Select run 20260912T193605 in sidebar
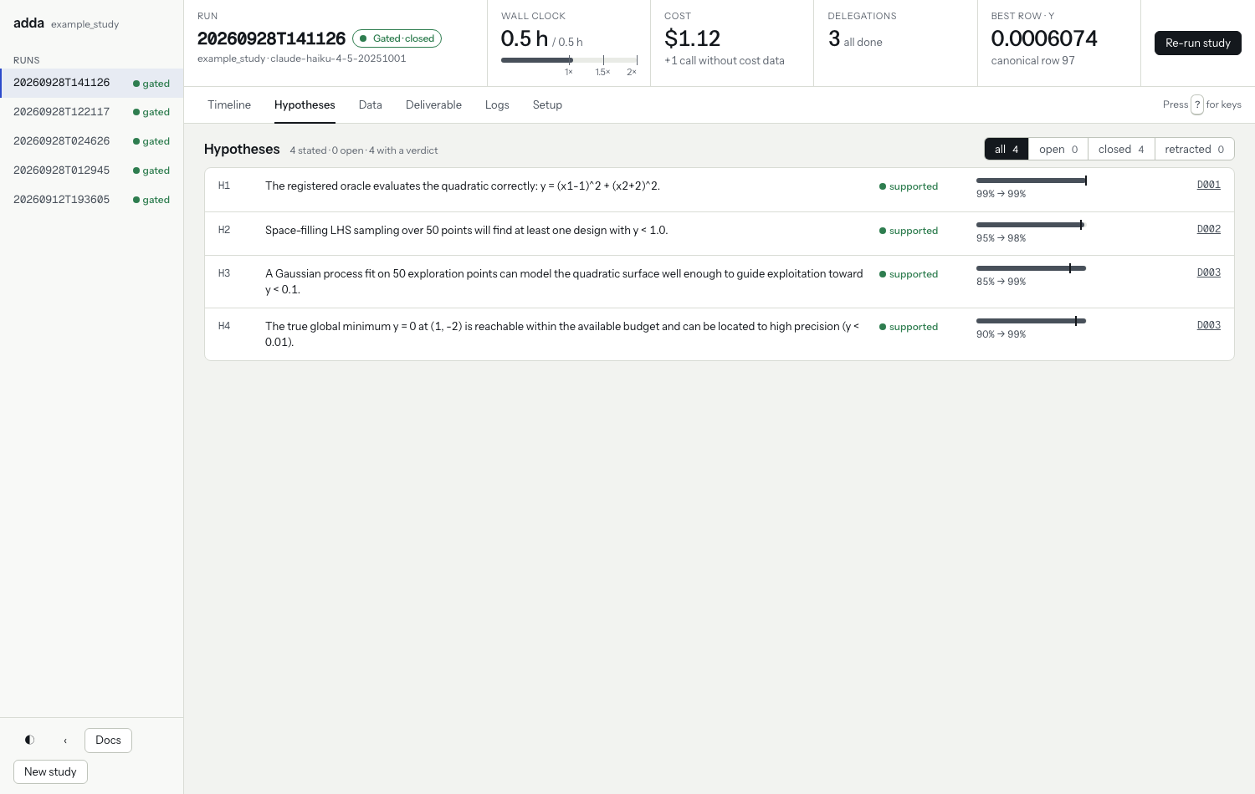Viewport: 1255px width, 794px height. click(x=91, y=200)
